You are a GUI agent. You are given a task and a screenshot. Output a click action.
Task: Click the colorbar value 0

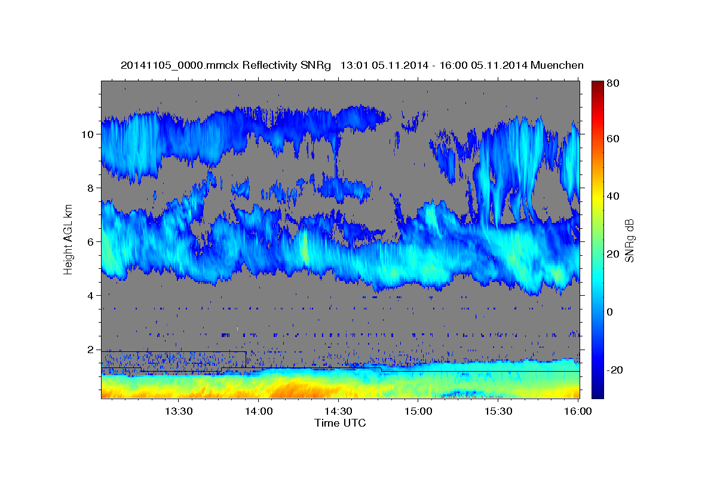click(609, 312)
